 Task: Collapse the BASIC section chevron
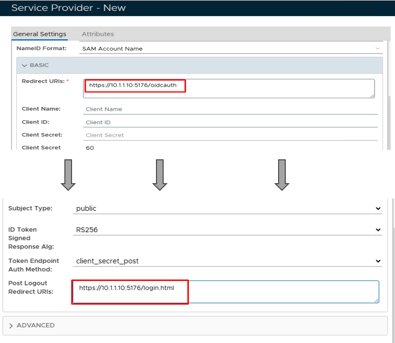tap(24, 65)
